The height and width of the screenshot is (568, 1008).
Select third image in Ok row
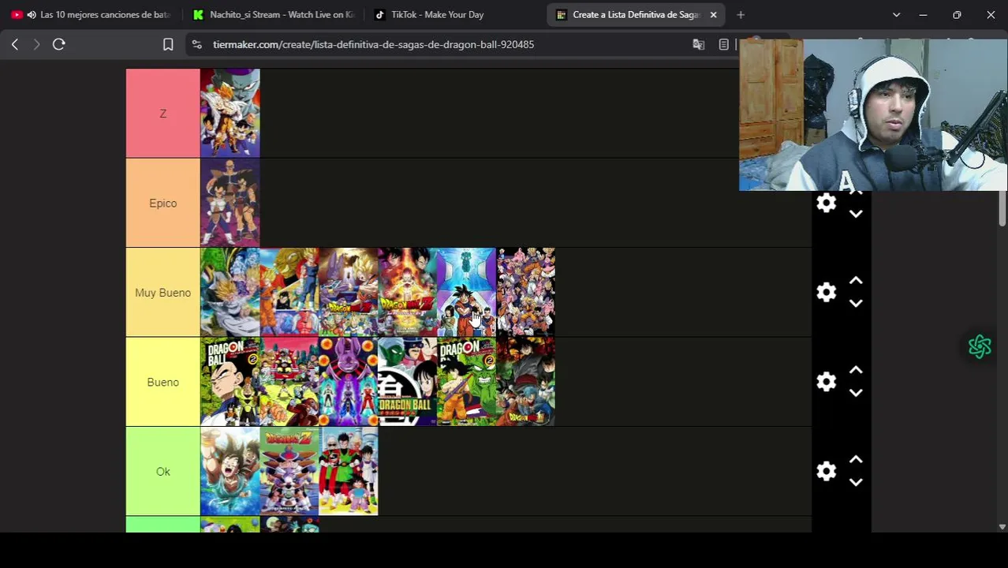tap(349, 472)
